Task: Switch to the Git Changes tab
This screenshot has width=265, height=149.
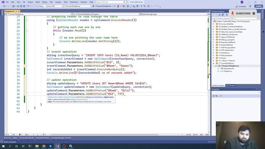Action: (x=231, y=86)
